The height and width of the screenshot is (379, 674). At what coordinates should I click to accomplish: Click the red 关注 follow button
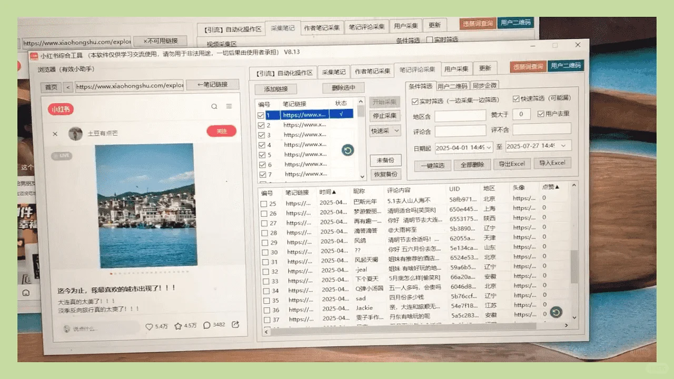(221, 132)
